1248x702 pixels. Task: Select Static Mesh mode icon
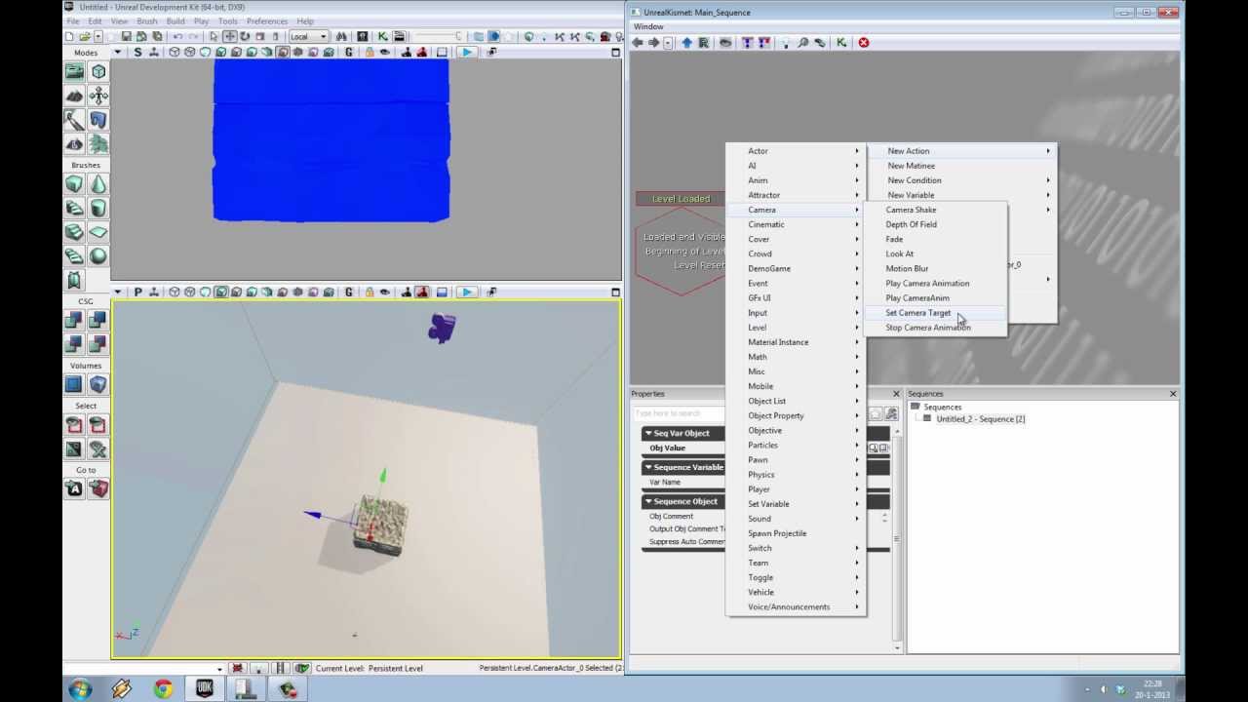point(98,120)
